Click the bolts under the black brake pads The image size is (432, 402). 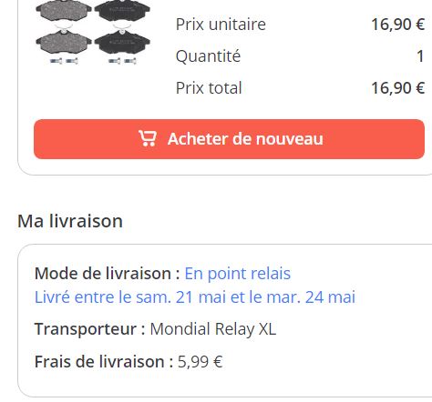pyautogui.click(x=122, y=61)
